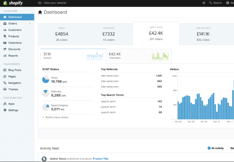Click the Discounts megaphone icon
The width and height of the screenshot is (234, 162).
(x=5, y=49)
